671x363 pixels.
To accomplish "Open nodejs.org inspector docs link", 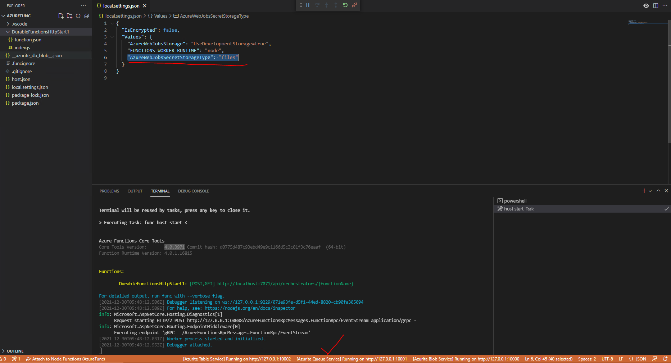I will 250,308.
